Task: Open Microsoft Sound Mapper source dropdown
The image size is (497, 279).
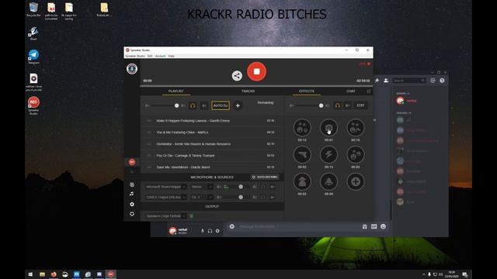Action: pos(165,187)
